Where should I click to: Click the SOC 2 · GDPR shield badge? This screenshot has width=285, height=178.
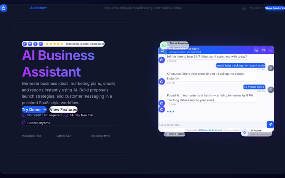click(174, 134)
